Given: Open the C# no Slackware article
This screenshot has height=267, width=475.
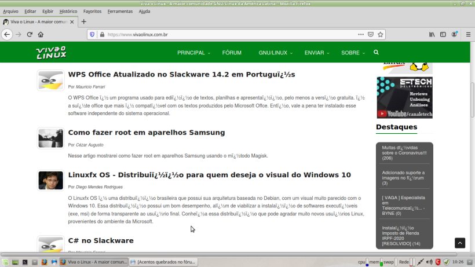Looking at the screenshot, I should 101,241.
